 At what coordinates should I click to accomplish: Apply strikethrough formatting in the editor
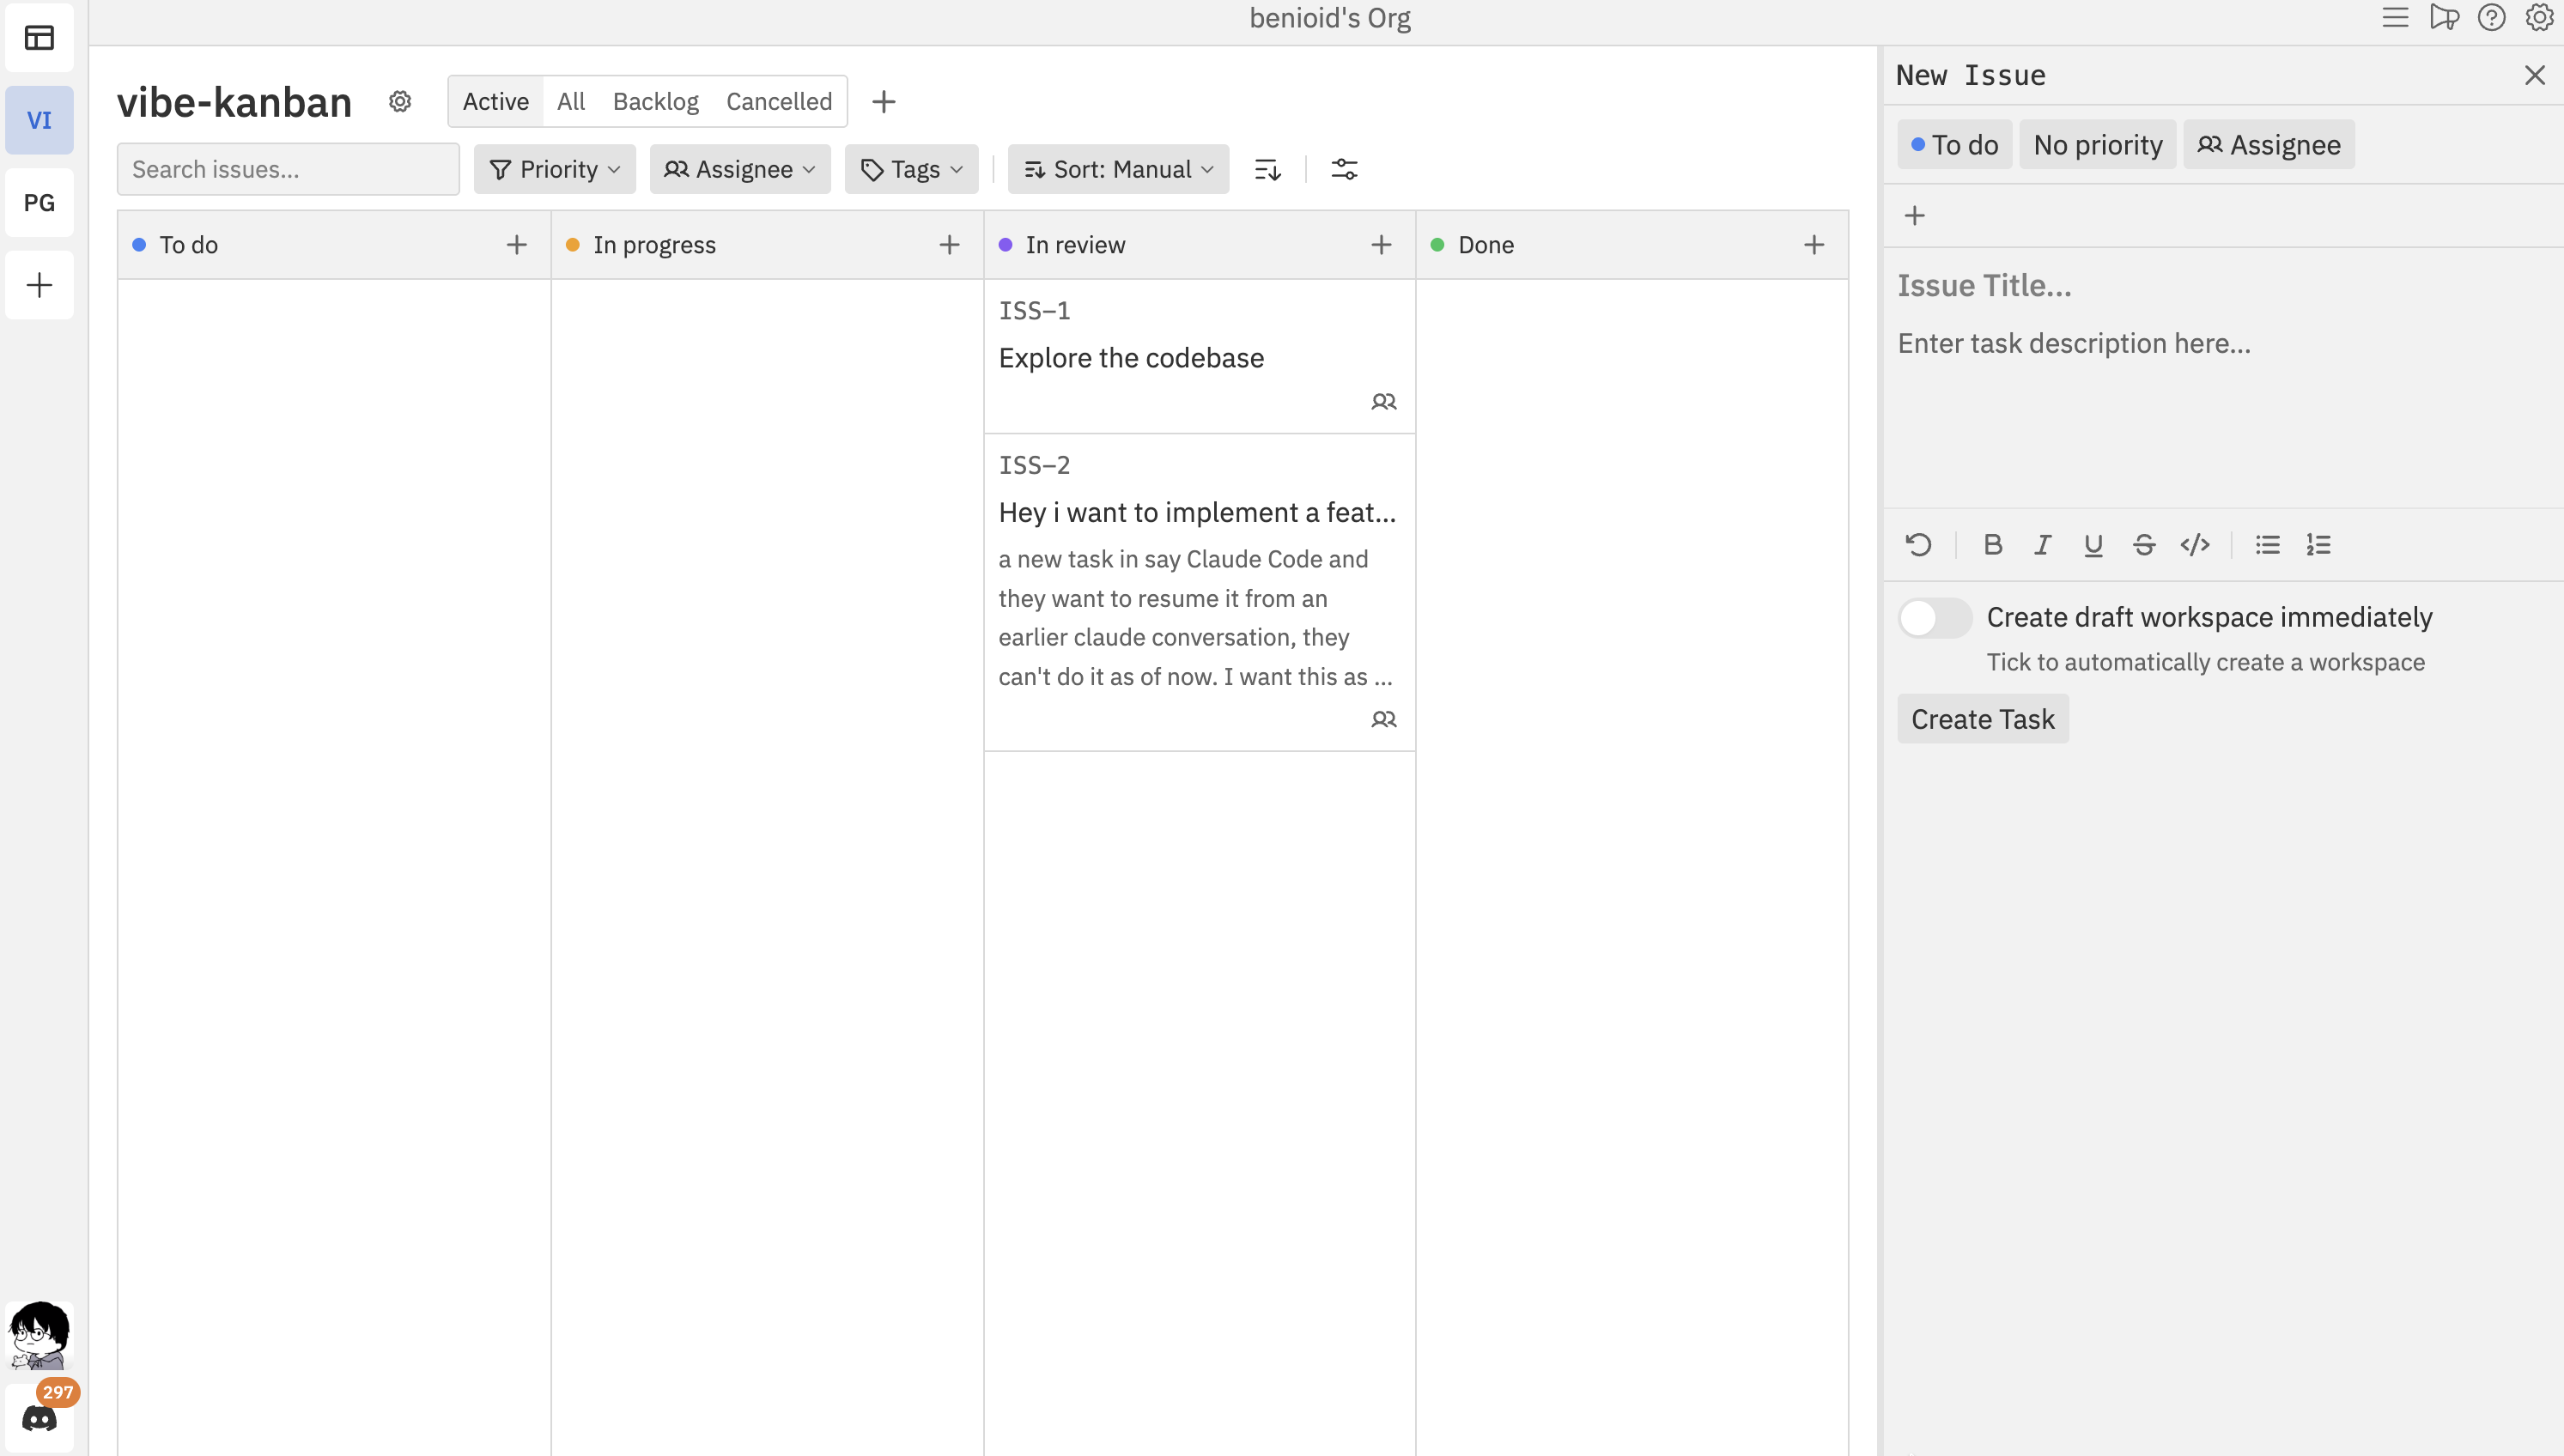click(x=2144, y=544)
